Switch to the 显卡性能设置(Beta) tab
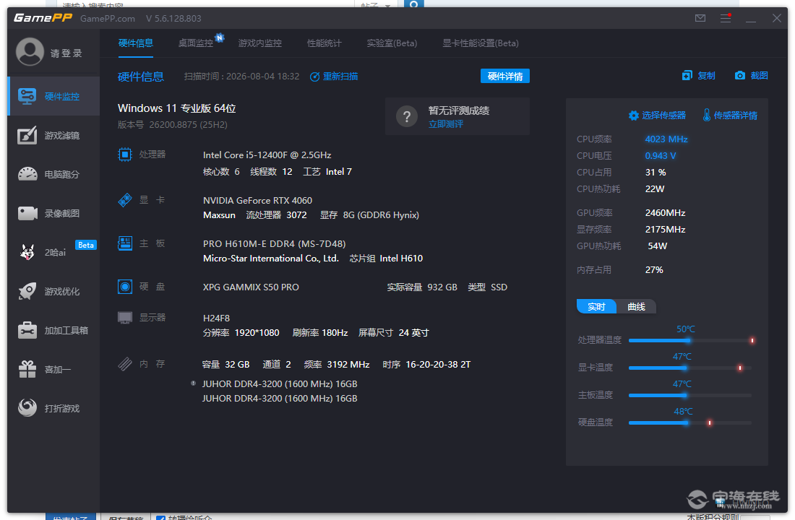This screenshot has width=795, height=520. (480, 43)
